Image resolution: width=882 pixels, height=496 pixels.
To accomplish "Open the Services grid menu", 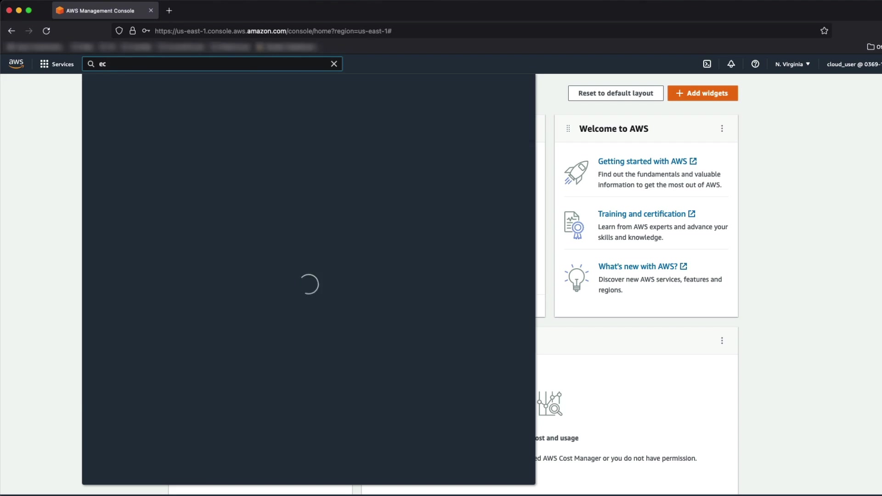I will point(57,64).
